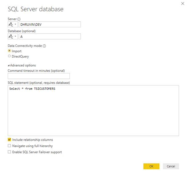Click the ABC type icon for Database
Viewport: 187px width, 177px height.
[11, 37]
